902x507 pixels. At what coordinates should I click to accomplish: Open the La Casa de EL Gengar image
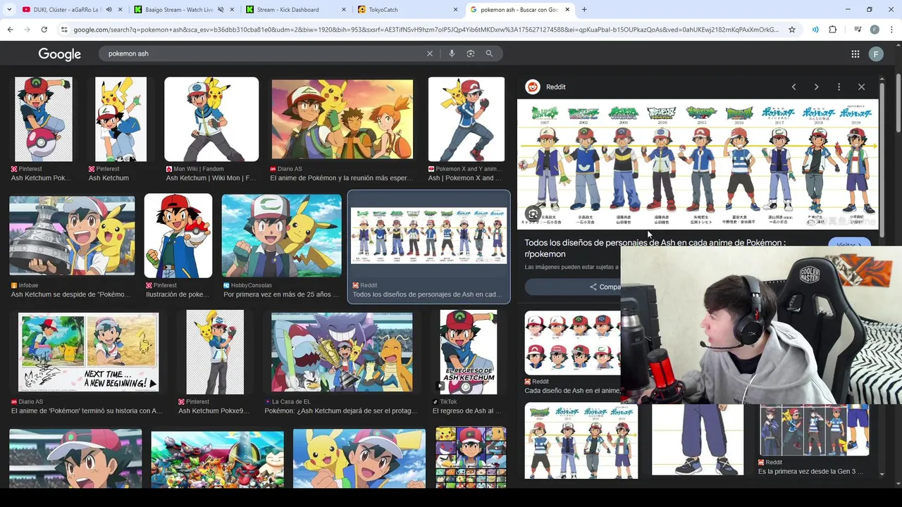pyautogui.click(x=342, y=352)
